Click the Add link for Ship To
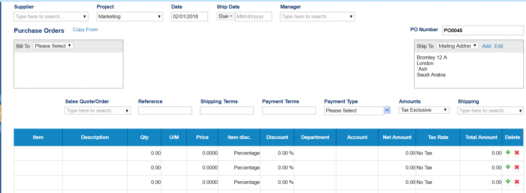 tap(486, 46)
